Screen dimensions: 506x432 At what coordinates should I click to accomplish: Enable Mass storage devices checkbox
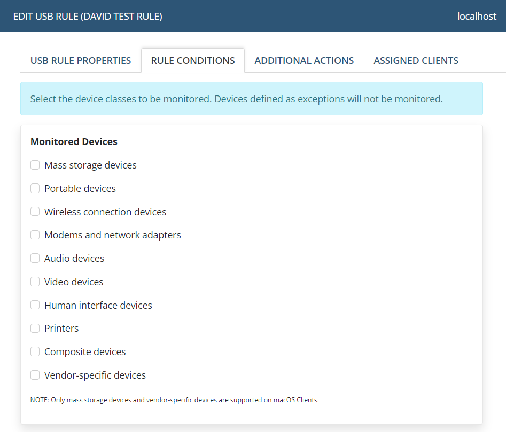click(35, 165)
